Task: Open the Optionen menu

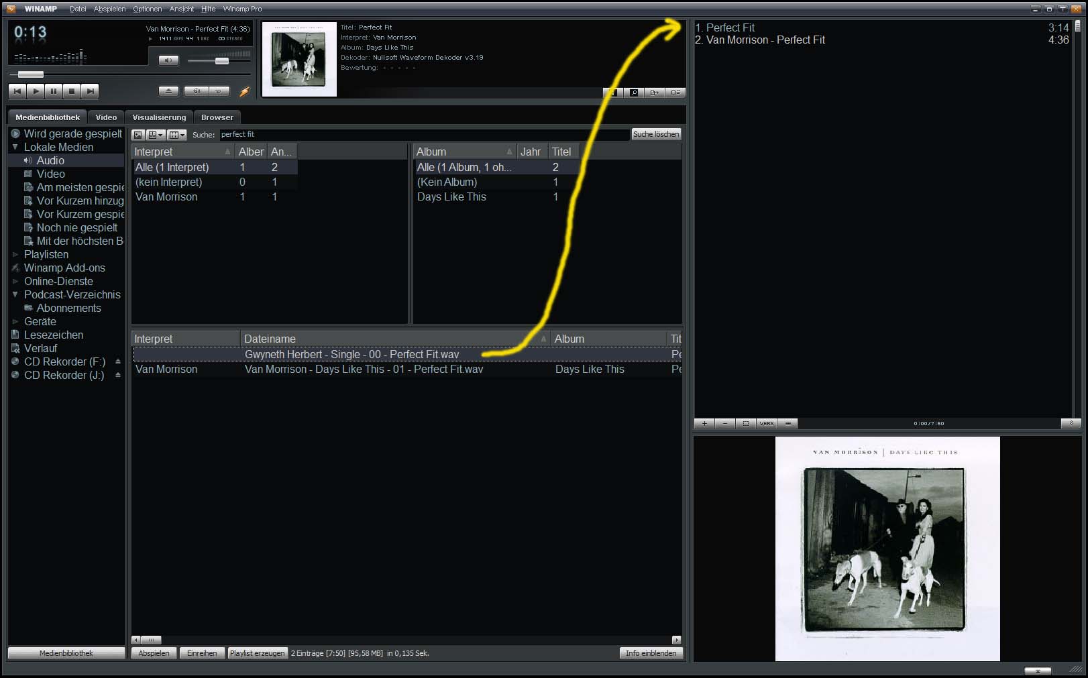Action: (x=147, y=9)
